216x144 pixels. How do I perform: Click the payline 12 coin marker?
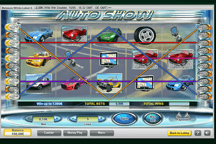[203, 27]
